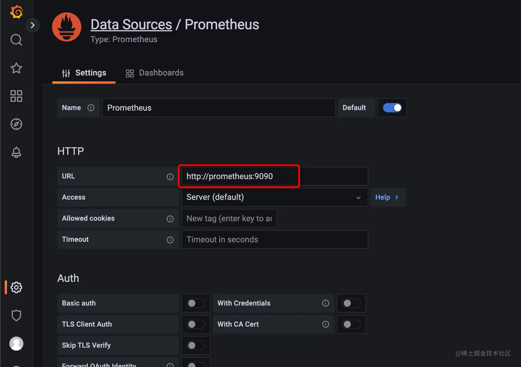Open the Configuration gear icon

(16, 287)
